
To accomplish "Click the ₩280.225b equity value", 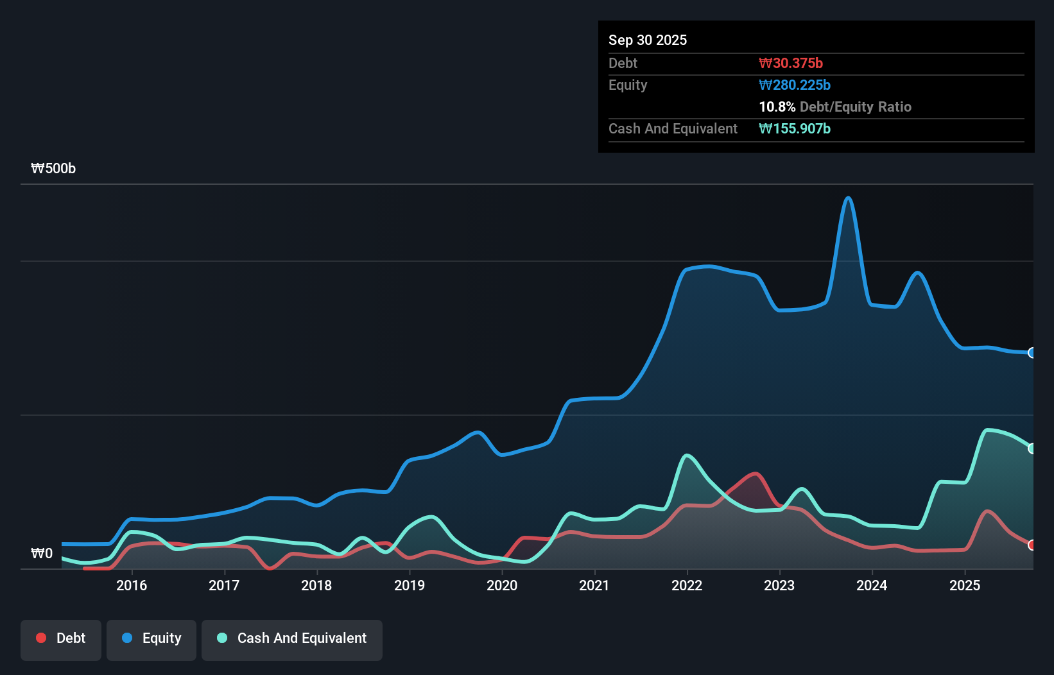I will coord(795,85).
